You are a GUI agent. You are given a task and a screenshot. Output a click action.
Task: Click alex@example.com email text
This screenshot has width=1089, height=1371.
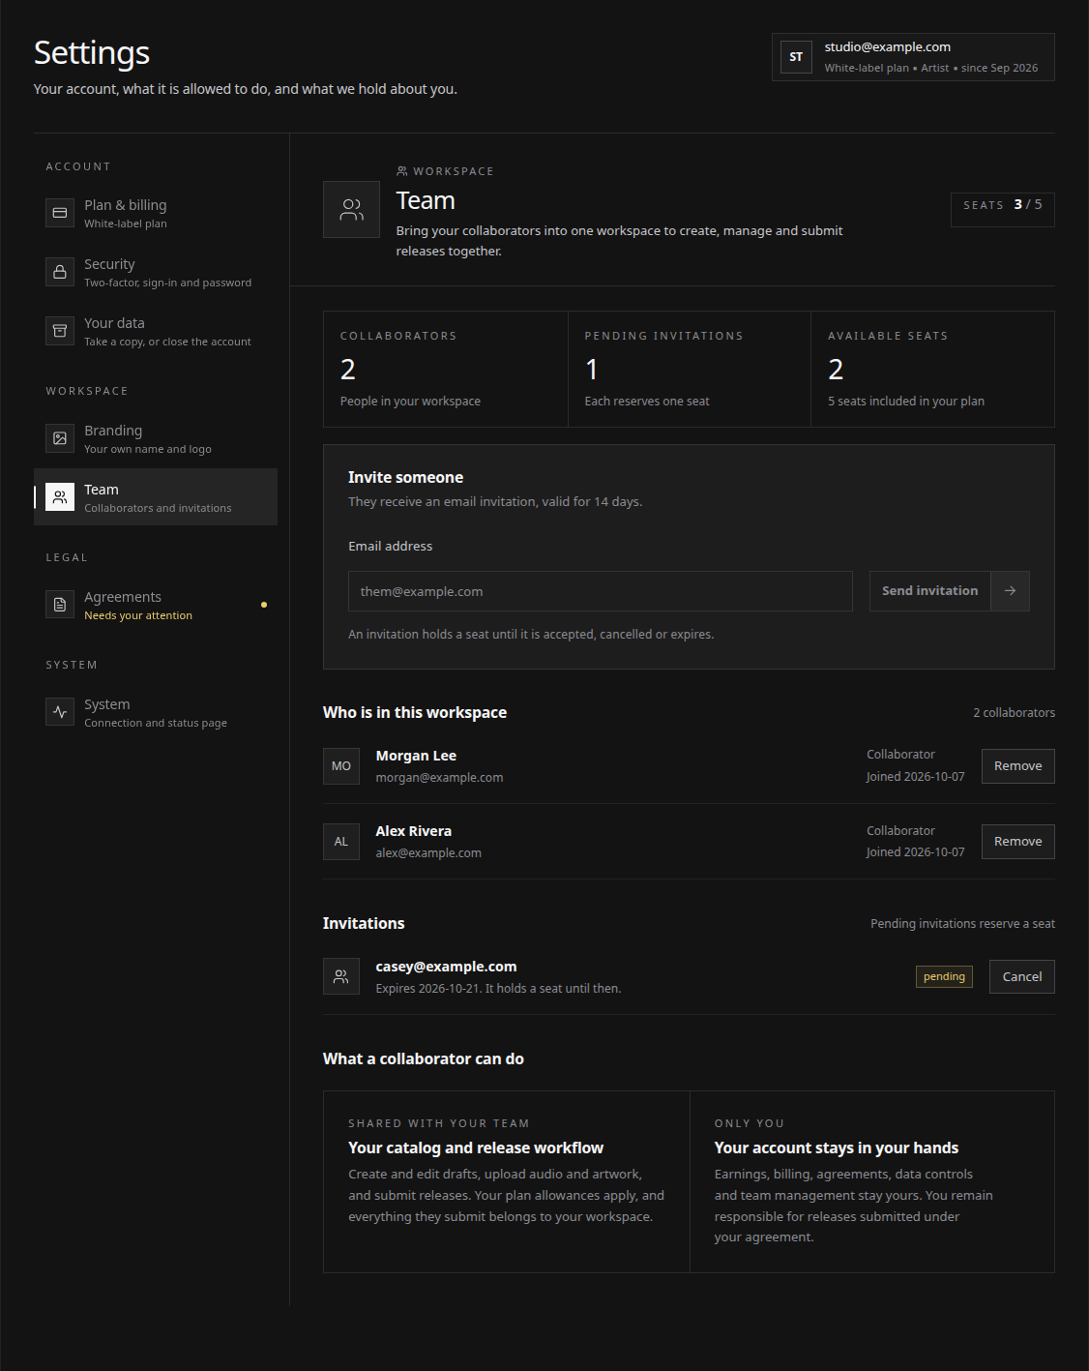pos(428,853)
